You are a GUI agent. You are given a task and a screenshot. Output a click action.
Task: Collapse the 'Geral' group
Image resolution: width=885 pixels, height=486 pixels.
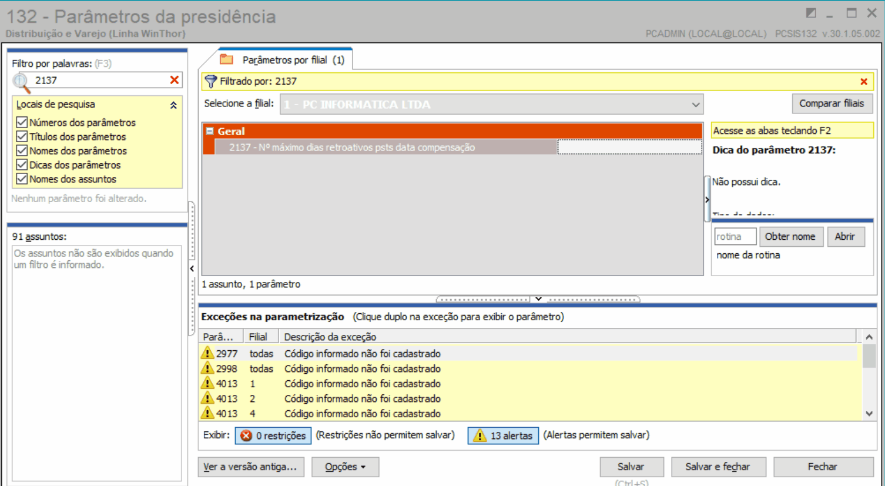[210, 131]
